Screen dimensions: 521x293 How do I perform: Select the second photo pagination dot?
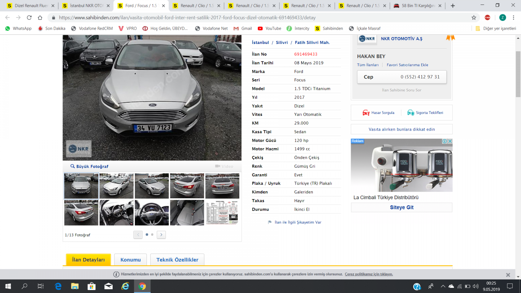[152, 234]
